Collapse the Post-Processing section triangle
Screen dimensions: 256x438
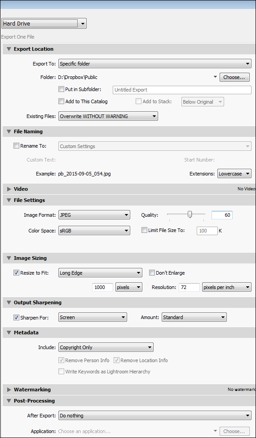(x=9, y=401)
